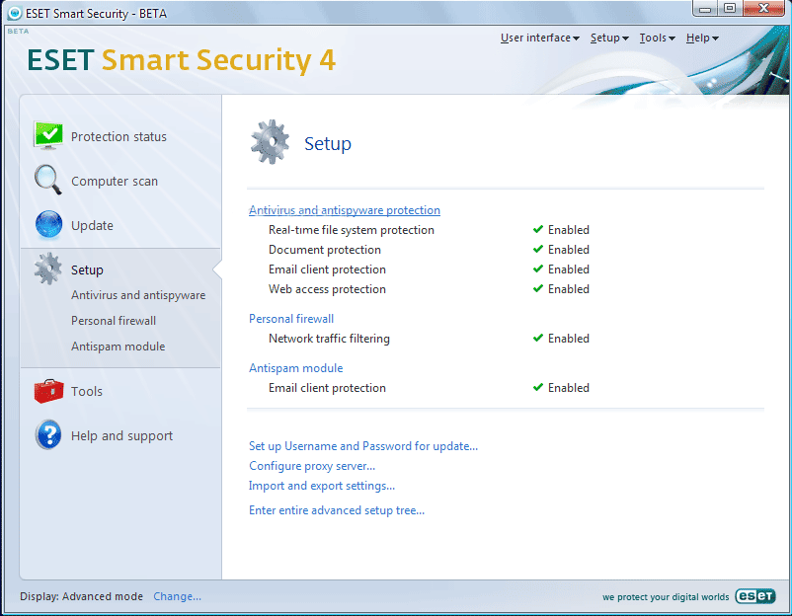Click Display: Advanced mode status text
792x616 pixels.
point(81,596)
